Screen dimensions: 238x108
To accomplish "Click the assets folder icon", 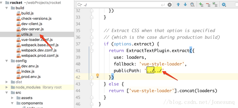I will tap(18, 98).
